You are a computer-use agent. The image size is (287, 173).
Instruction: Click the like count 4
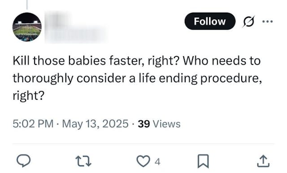pyautogui.click(x=157, y=162)
